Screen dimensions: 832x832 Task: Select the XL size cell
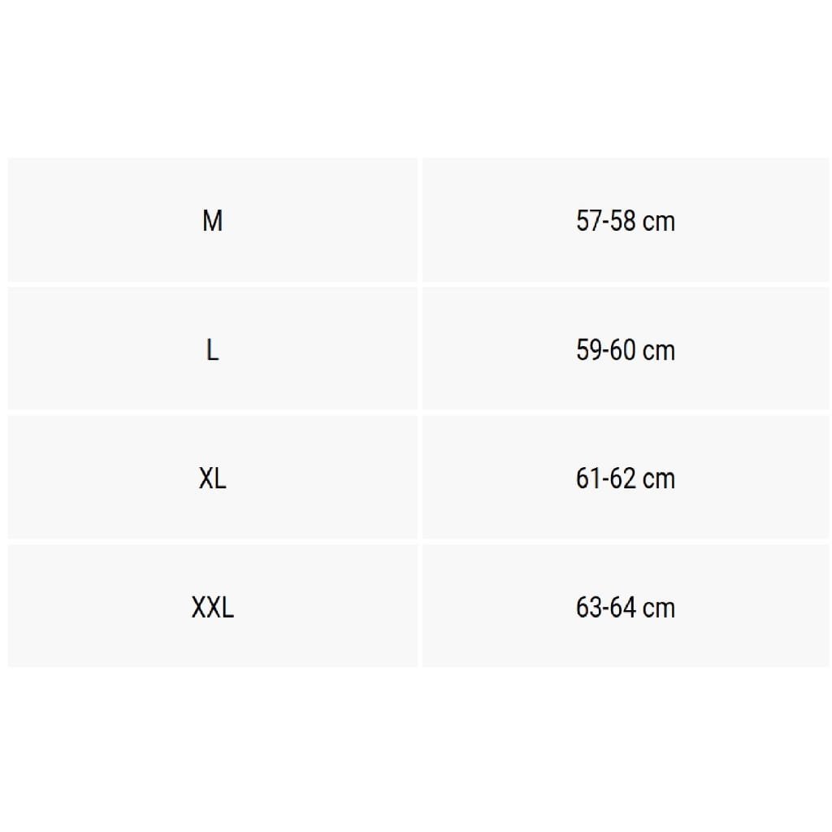coord(212,477)
